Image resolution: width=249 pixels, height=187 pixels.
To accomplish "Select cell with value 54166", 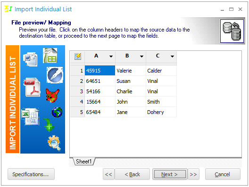I will [x=100, y=91].
